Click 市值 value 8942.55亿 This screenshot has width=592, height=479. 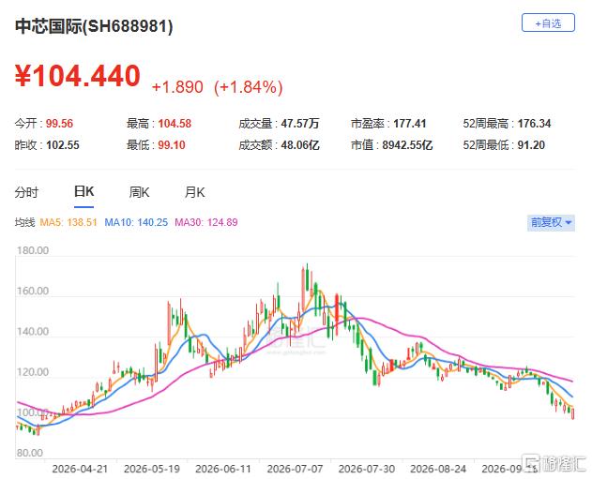pyautogui.click(x=407, y=145)
